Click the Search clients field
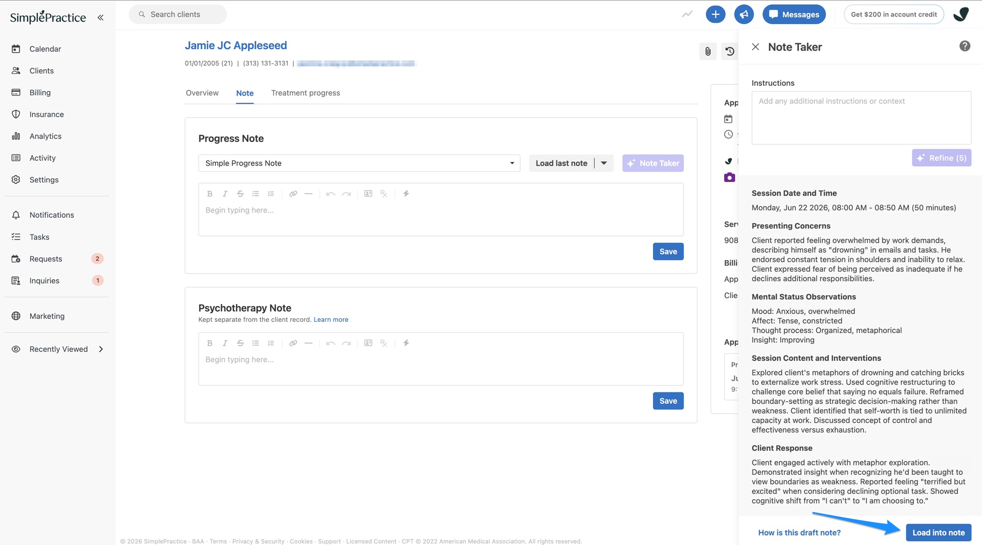 click(x=178, y=14)
